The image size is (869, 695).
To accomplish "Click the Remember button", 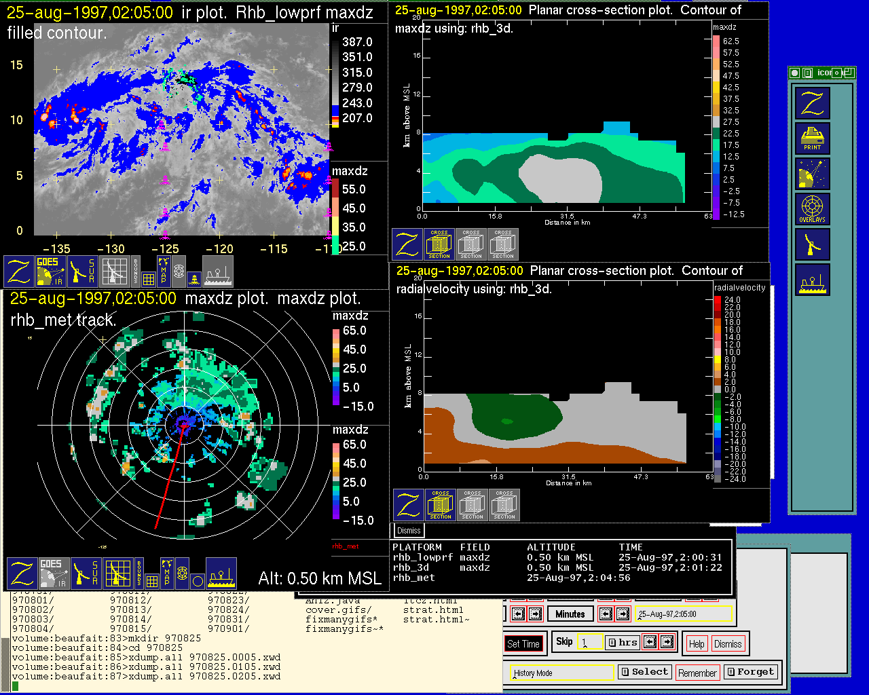I will tap(697, 673).
